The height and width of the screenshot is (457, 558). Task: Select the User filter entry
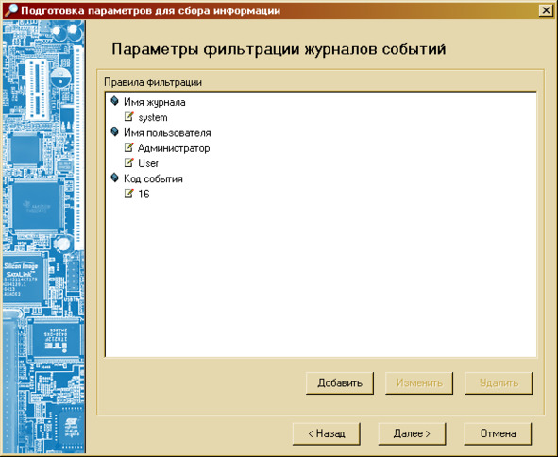(x=148, y=163)
